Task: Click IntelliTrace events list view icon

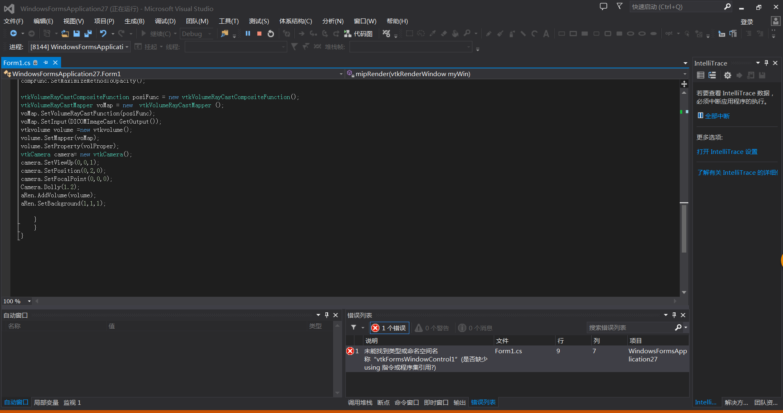Action: 701,75
